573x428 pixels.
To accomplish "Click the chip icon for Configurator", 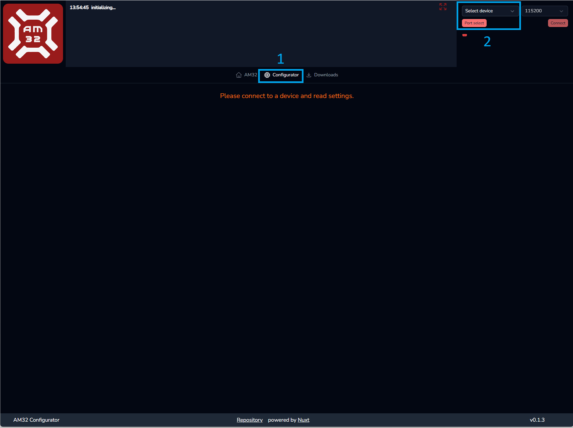I will pyautogui.click(x=267, y=75).
